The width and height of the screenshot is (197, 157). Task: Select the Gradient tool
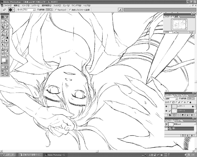[x=7, y=38]
